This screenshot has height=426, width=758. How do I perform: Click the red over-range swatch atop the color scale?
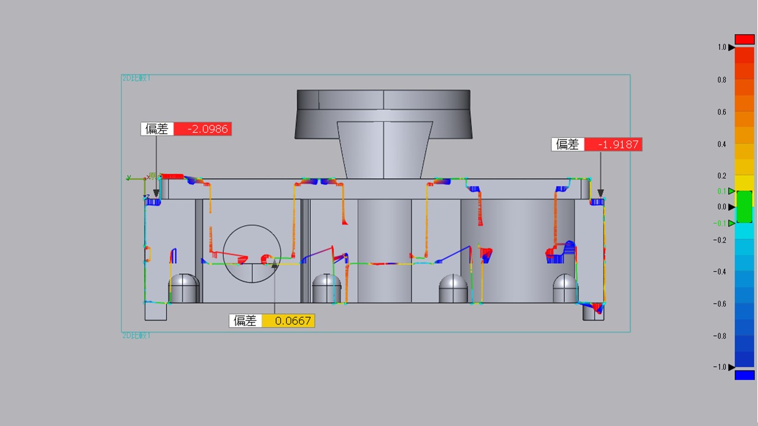coord(744,39)
